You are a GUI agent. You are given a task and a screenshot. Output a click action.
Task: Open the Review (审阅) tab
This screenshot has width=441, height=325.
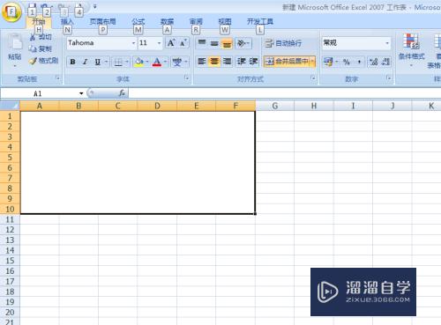(x=196, y=21)
